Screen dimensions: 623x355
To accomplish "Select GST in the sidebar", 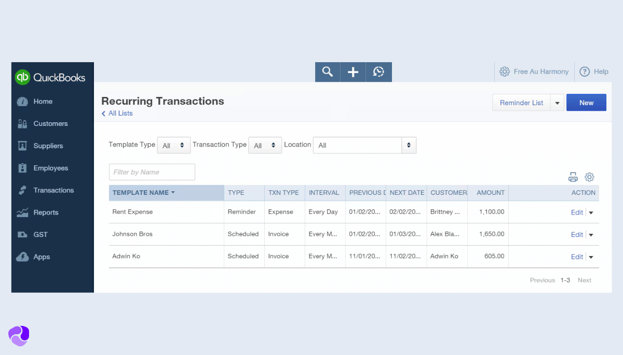I will coord(40,235).
